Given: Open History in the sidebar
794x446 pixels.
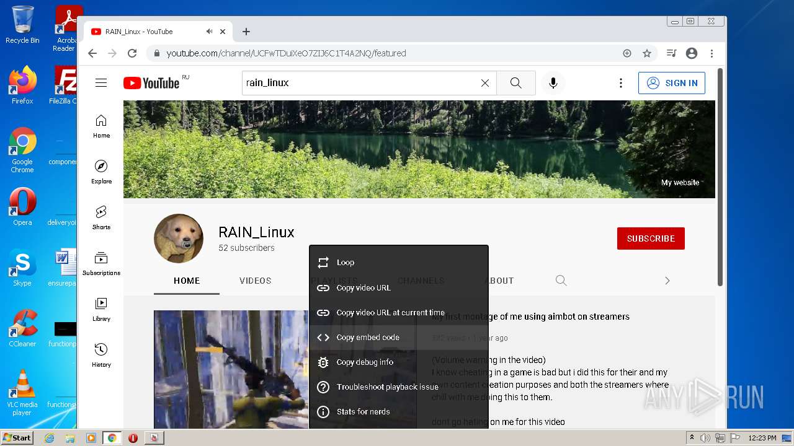Looking at the screenshot, I should point(101,356).
